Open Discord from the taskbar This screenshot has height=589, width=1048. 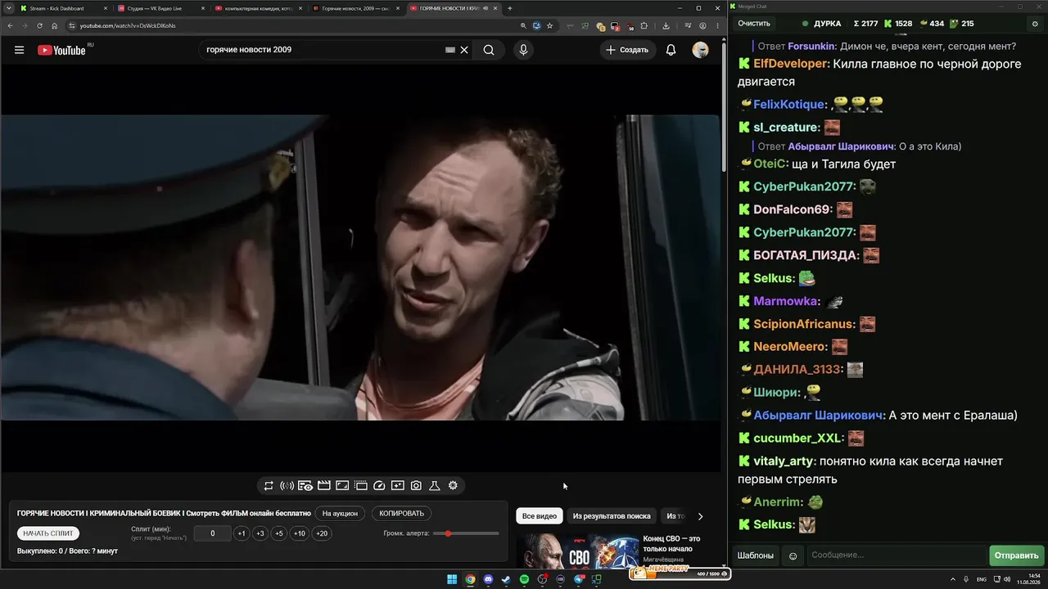(489, 580)
